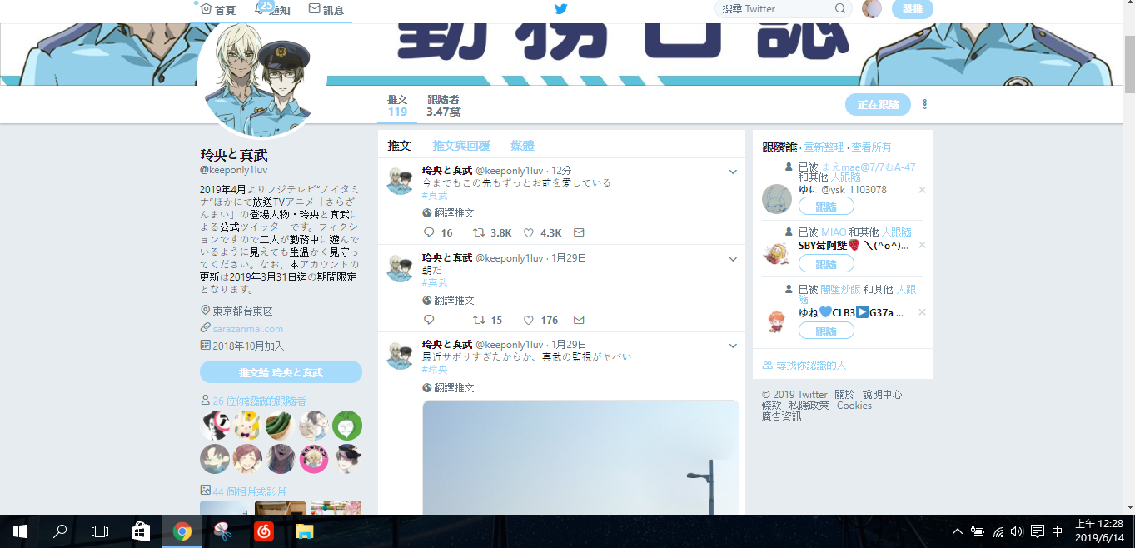Reply to the 朝だ tweet
This screenshot has height=548, width=1135.
click(x=429, y=320)
